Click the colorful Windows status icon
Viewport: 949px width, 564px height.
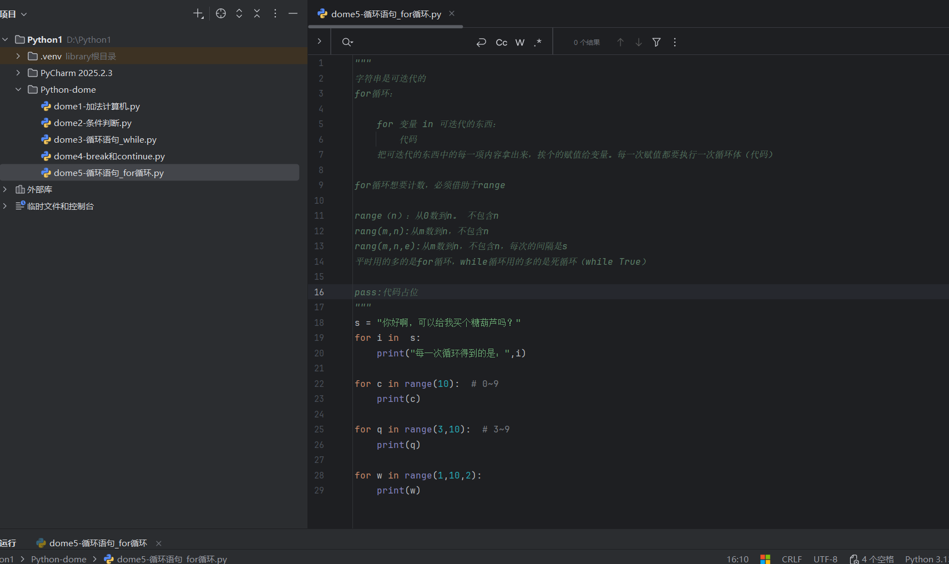click(x=765, y=559)
